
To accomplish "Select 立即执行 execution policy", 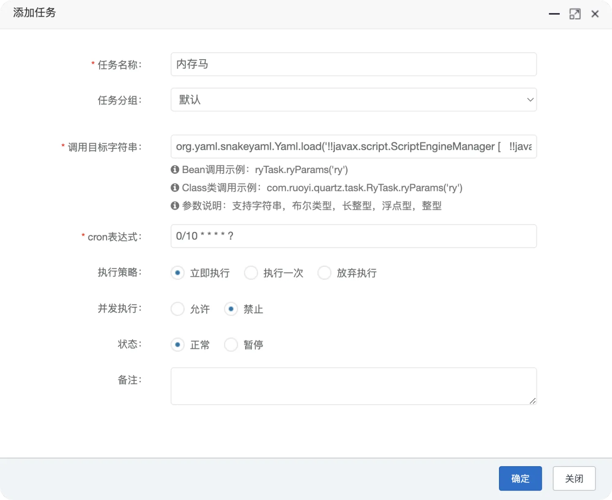I will [177, 273].
